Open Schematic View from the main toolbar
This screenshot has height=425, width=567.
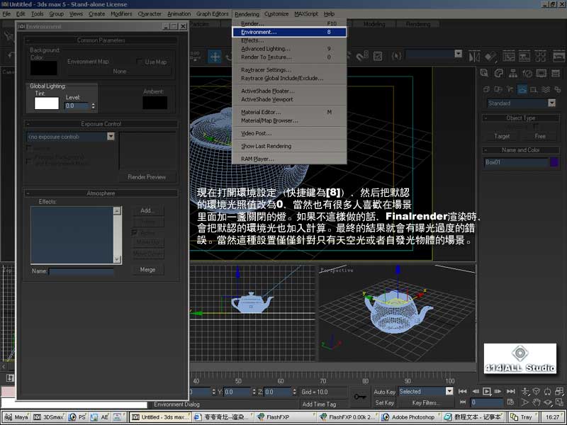tap(524, 57)
